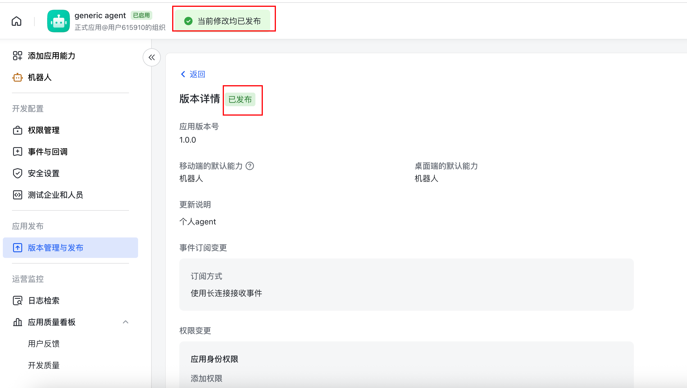This screenshot has width=687, height=388.
Task: Click the 应用质量看板 bar chart item
Action: tap(51, 322)
